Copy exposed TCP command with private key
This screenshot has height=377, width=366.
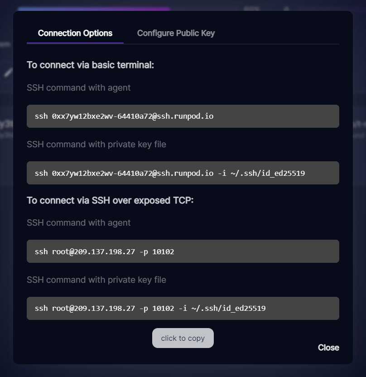pos(183,308)
